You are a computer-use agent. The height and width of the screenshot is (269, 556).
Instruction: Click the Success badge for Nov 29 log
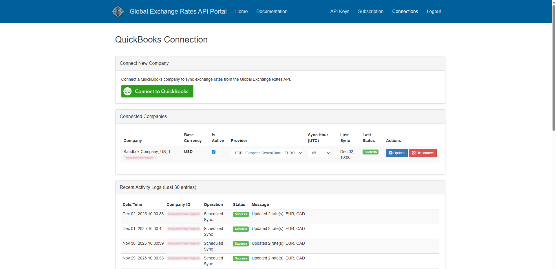tap(241, 259)
